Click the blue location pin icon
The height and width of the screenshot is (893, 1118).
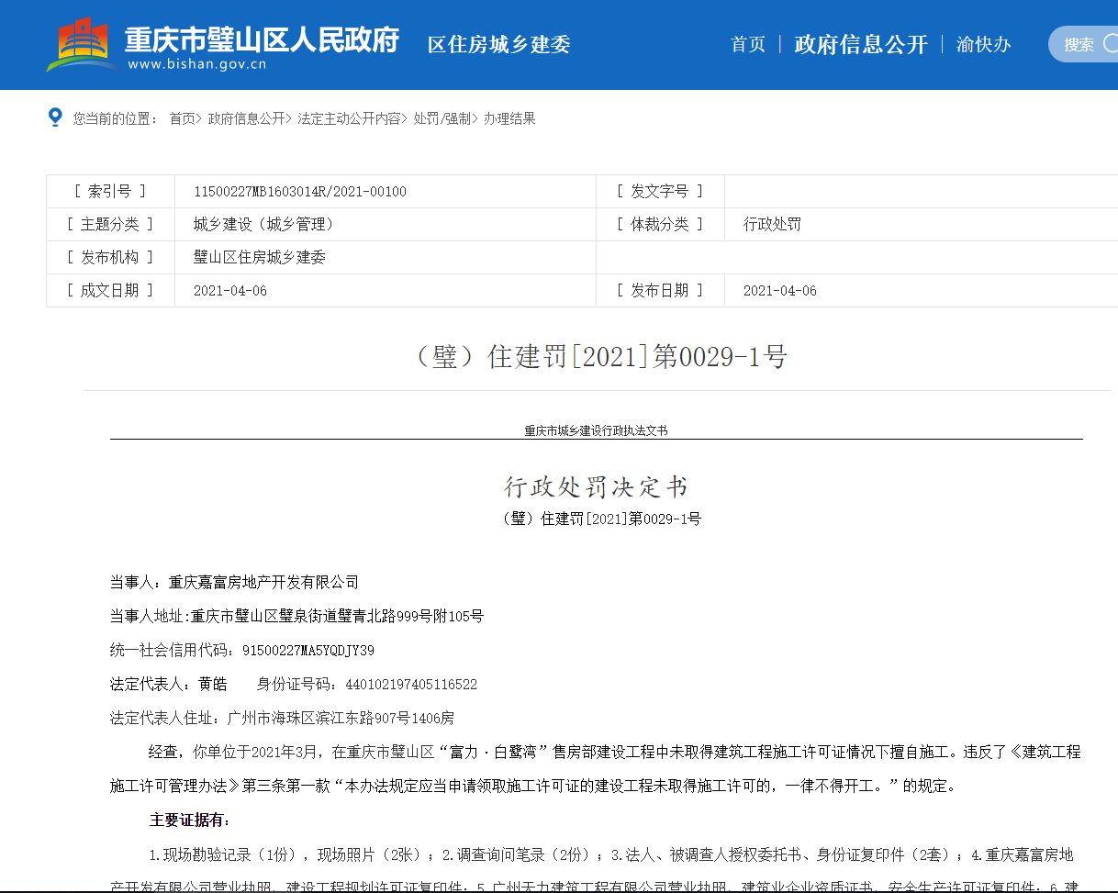point(55,117)
